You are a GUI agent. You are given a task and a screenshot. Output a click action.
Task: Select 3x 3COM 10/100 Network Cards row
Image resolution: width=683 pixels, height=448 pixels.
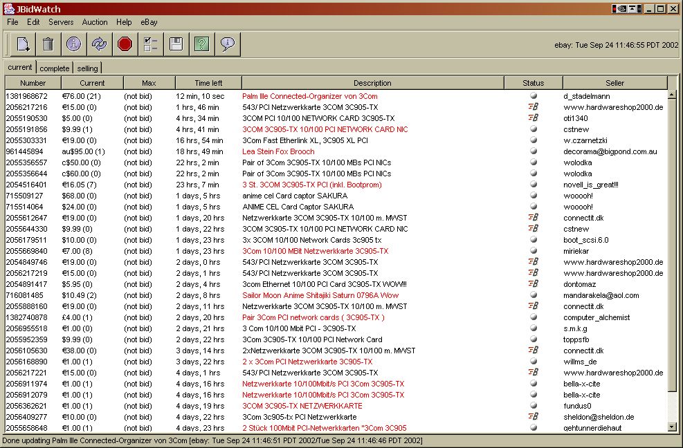coord(336,240)
